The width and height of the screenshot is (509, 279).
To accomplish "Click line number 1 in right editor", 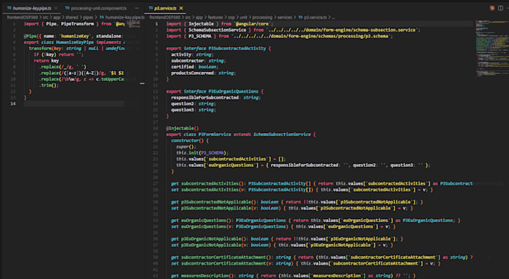I will (156, 24).
